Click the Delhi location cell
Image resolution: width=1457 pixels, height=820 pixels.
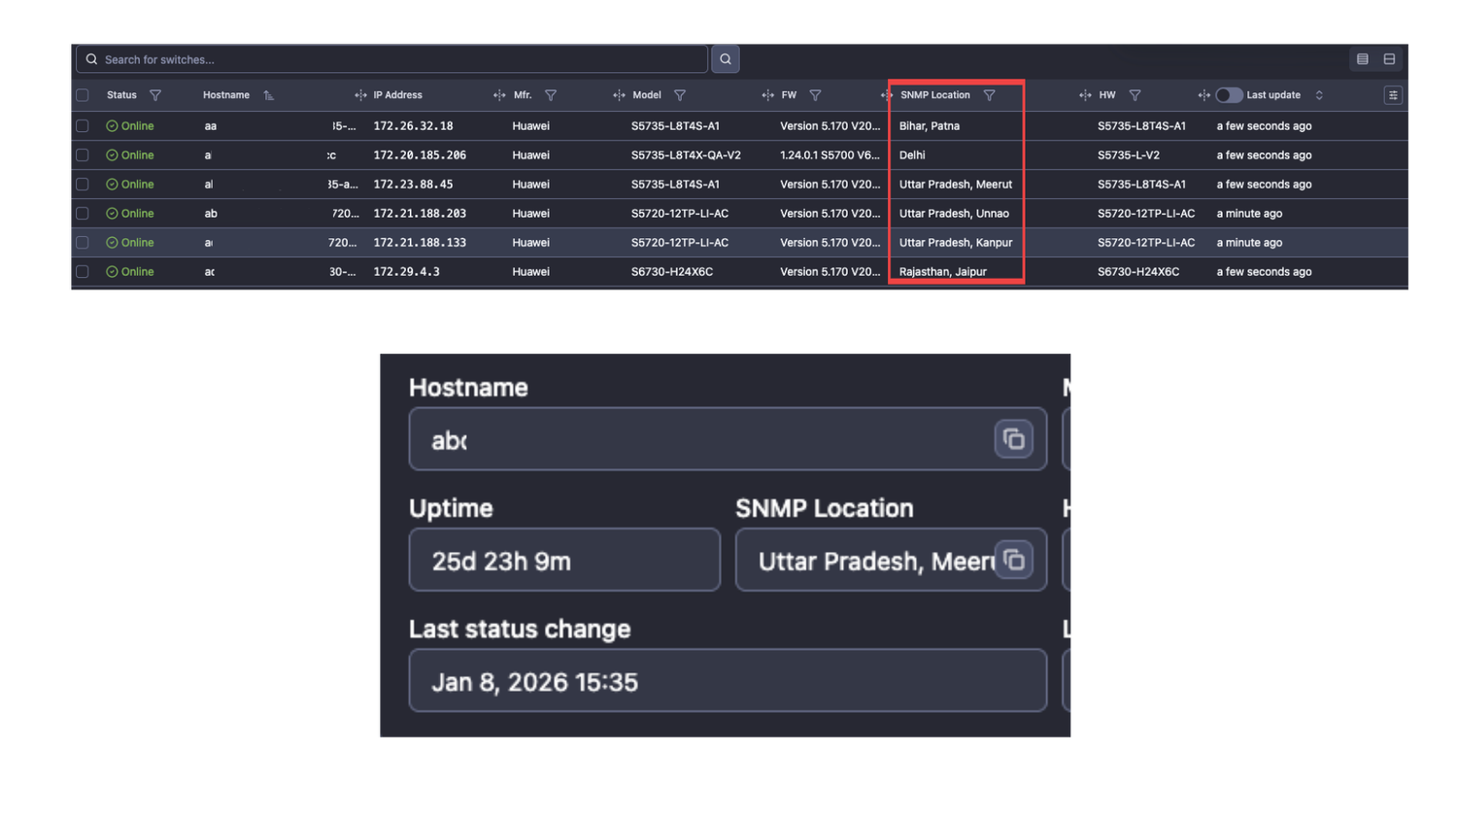(912, 155)
